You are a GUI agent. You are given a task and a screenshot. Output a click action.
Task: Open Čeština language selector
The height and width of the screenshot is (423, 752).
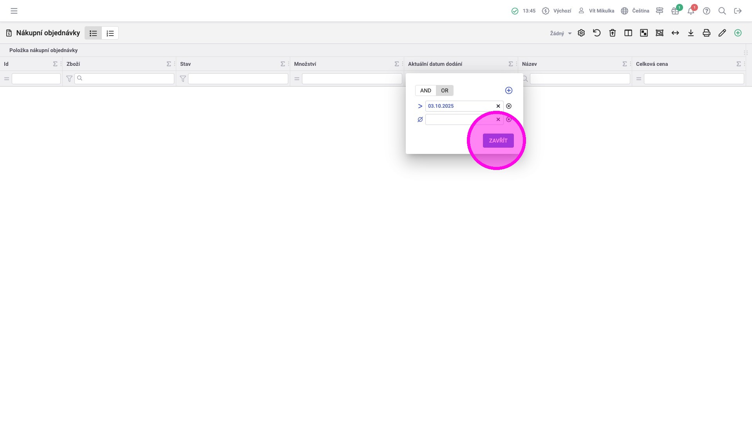tap(635, 11)
